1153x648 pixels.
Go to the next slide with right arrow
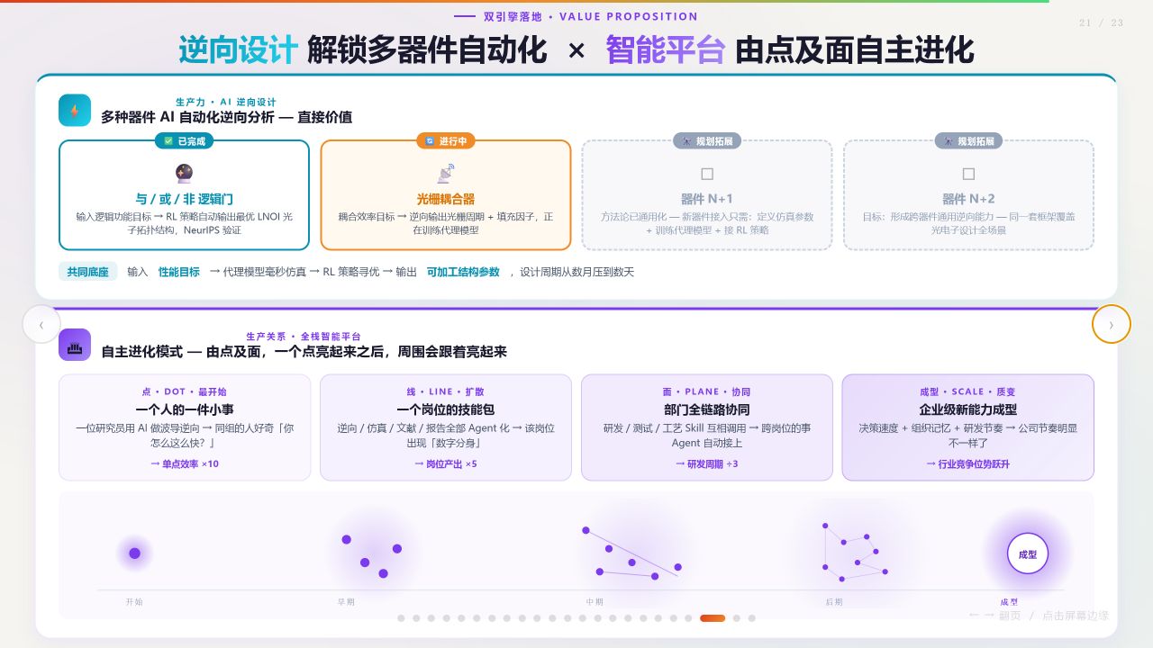tap(1111, 324)
